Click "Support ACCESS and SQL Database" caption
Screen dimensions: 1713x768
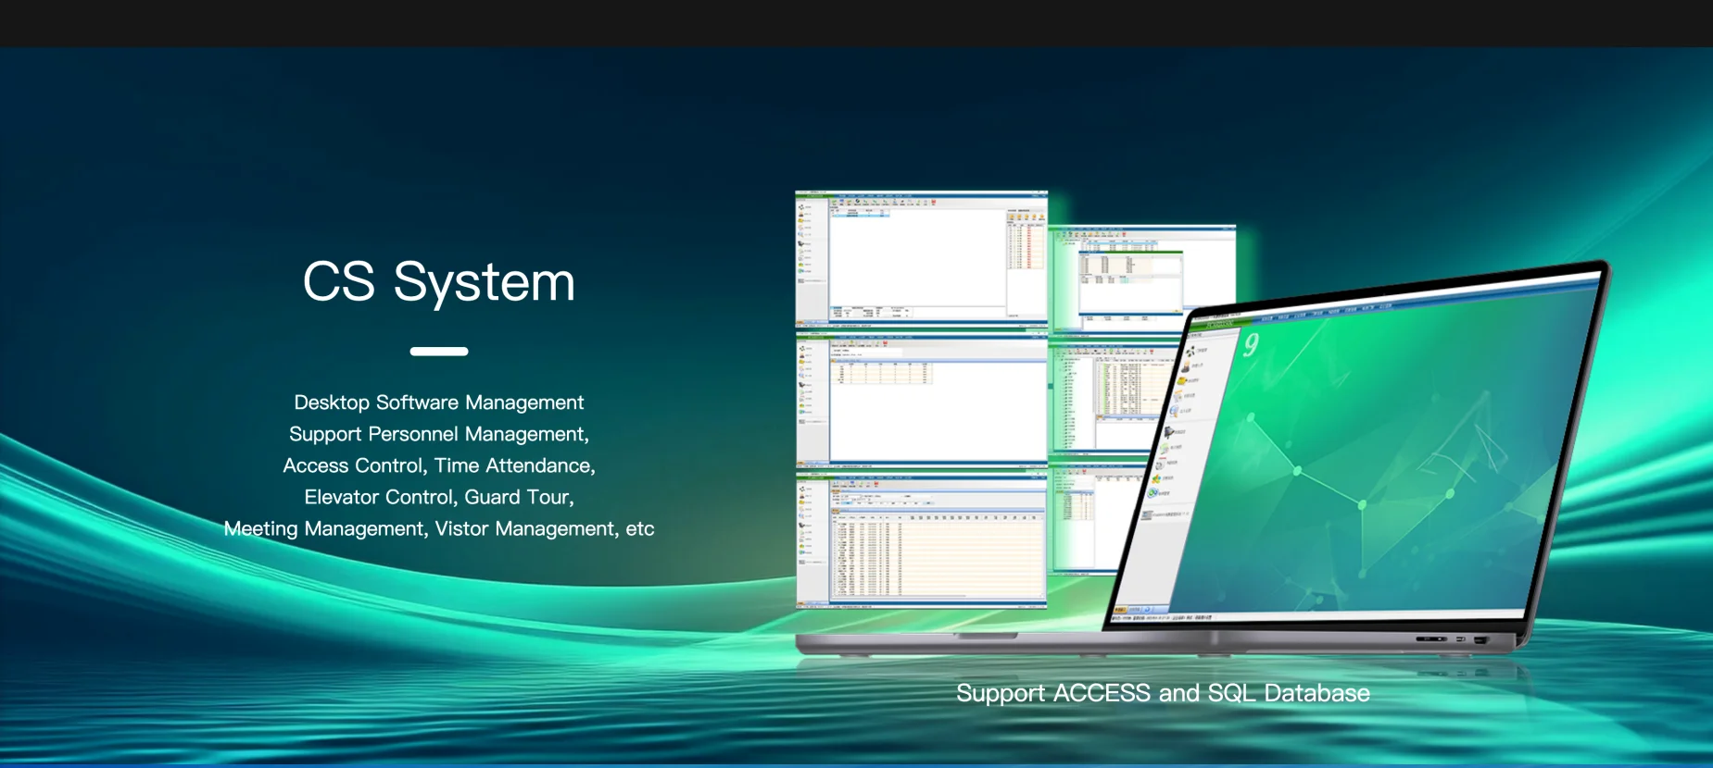pyautogui.click(x=1163, y=693)
